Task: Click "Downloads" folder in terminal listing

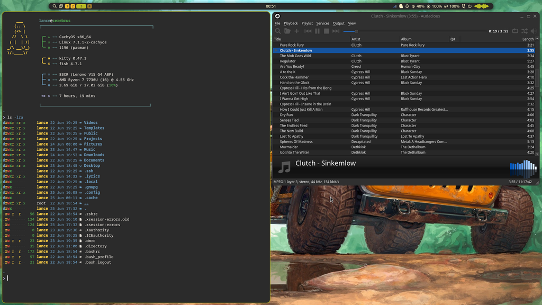Action: pyautogui.click(x=94, y=155)
